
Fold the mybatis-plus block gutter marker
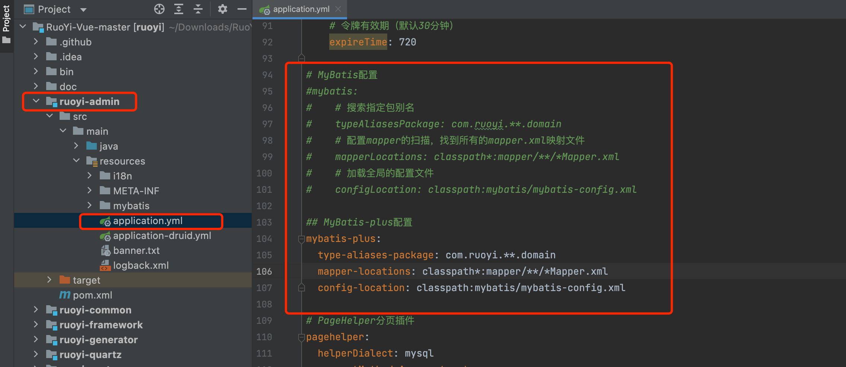coord(302,239)
